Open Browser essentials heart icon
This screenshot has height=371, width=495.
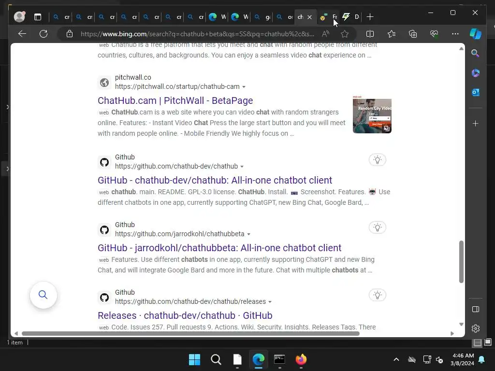(434, 34)
